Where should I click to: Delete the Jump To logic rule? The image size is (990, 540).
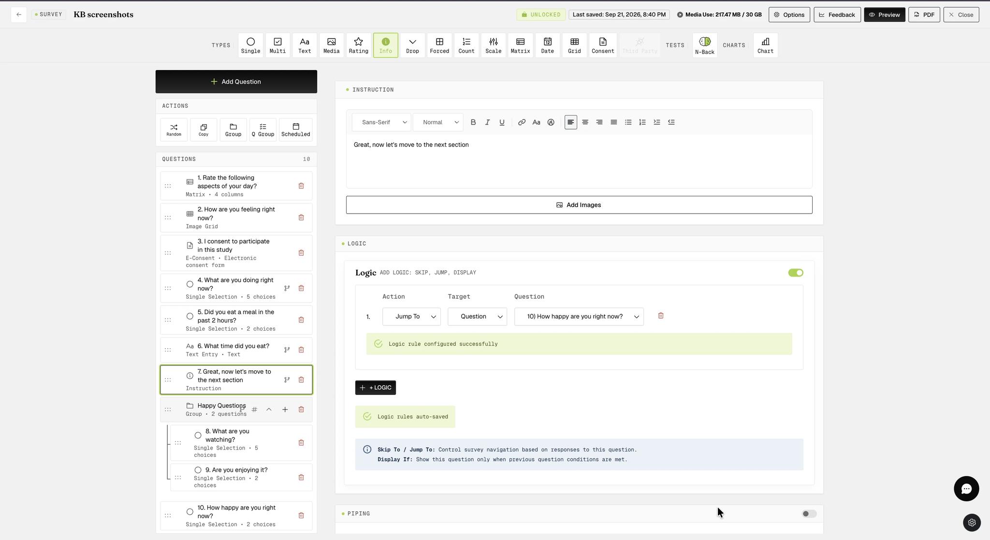661,316
